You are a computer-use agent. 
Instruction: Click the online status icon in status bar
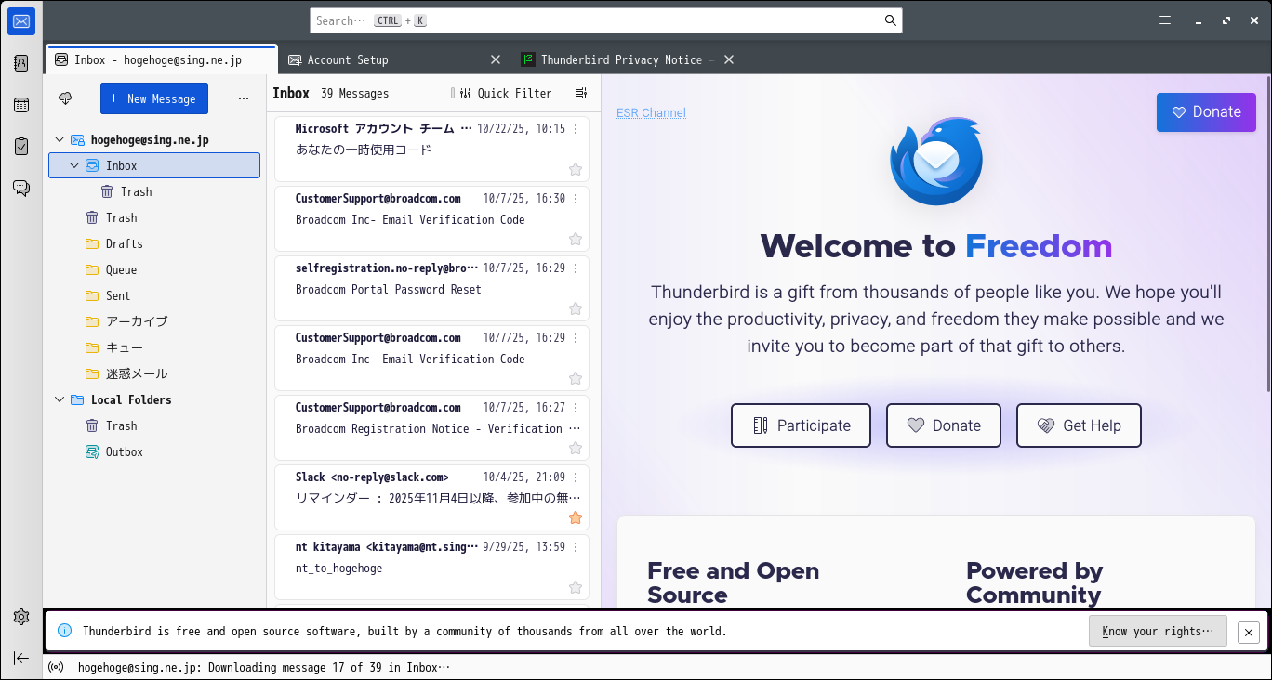tap(56, 667)
